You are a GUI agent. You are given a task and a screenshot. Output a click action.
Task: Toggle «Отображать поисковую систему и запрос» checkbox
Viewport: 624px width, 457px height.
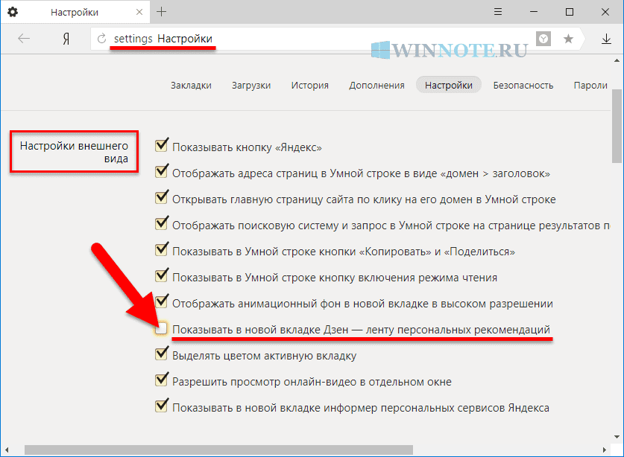(161, 224)
